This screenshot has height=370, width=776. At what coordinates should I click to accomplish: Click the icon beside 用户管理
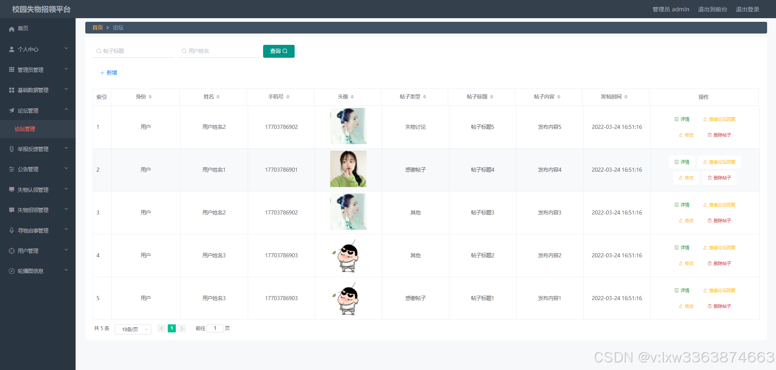12,251
